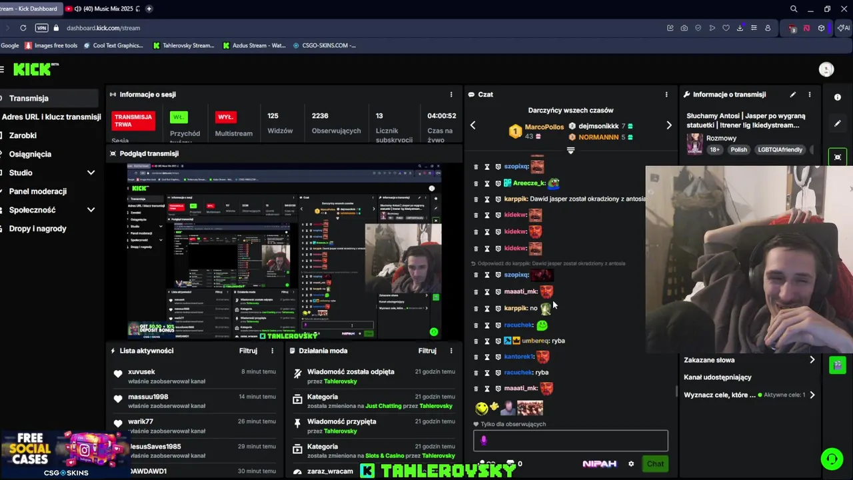Screen dimensions: 853x480
Task: Open activity list three-dot menu
Action: coord(272,351)
